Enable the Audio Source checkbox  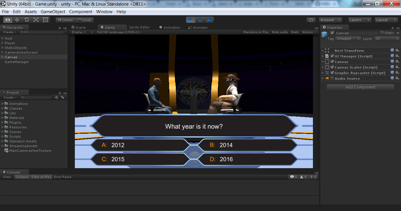click(x=332, y=79)
